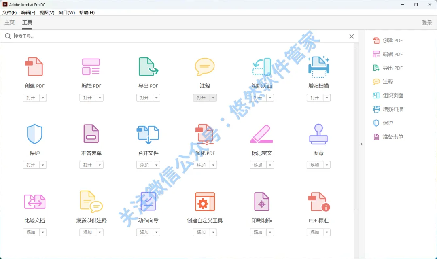
Task: Expand dropdown arrow under 增强扫描
Action: click(x=327, y=98)
